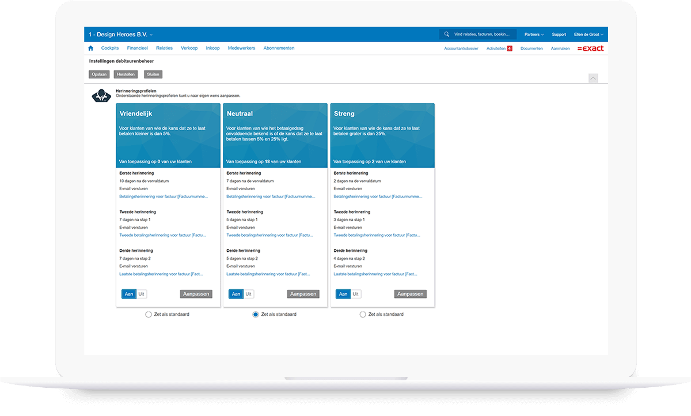
Task: Open Neutraal first Betalingsherinnering template link
Action: click(x=271, y=196)
